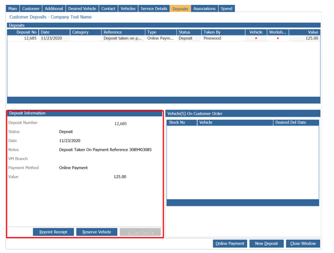Click the 11/23/2020 date cell in grid
The height and width of the screenshot is (253, 334).
point(54,38)
